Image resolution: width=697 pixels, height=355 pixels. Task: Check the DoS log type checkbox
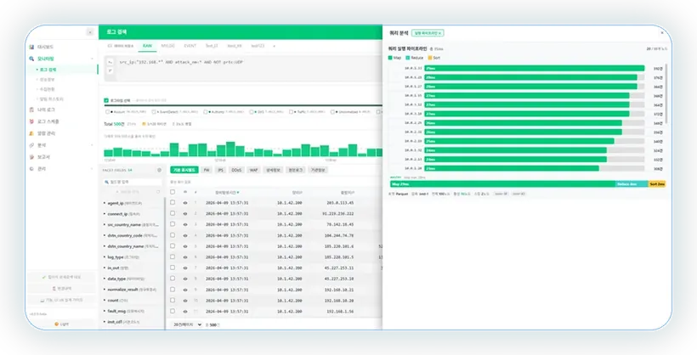click(x=252, y=112)
